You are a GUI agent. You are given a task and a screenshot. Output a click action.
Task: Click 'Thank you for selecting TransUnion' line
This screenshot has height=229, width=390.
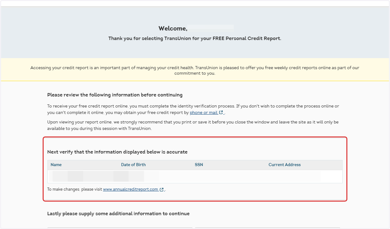point(195,38)
